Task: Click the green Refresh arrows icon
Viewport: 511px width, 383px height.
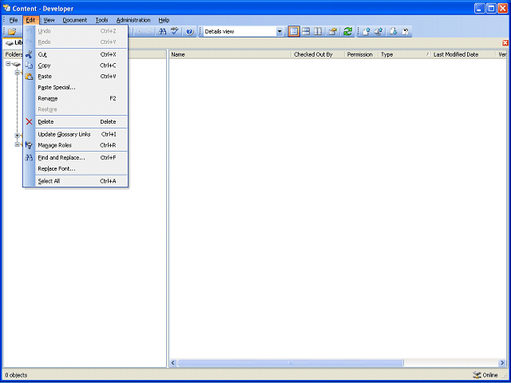Action: coord(348,32)
